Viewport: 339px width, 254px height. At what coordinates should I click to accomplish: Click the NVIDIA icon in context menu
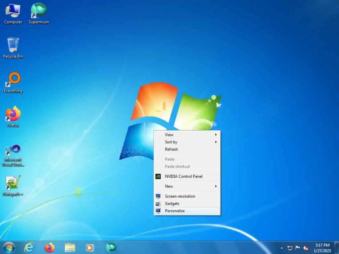click(158, 177)
